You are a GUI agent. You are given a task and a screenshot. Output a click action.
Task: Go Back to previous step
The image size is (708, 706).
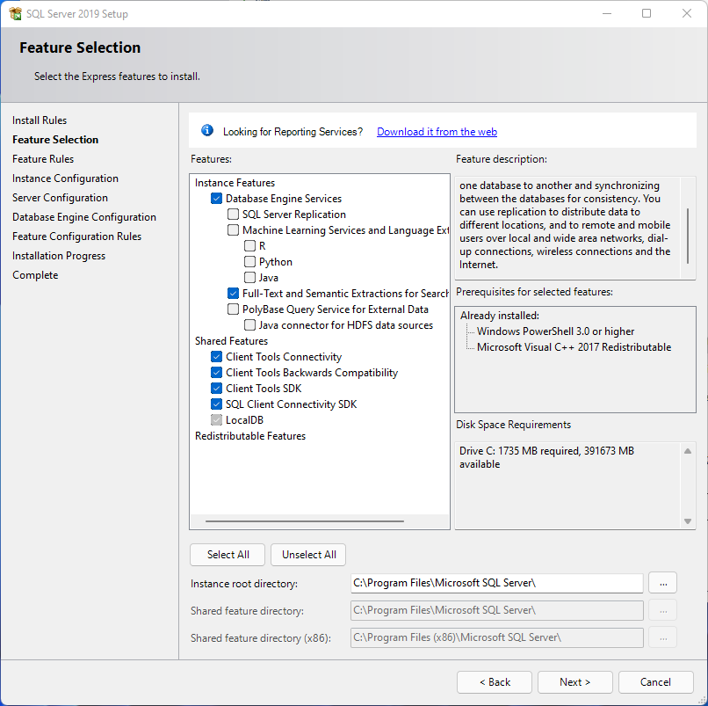pyautogui.click(x=495, y=682)
